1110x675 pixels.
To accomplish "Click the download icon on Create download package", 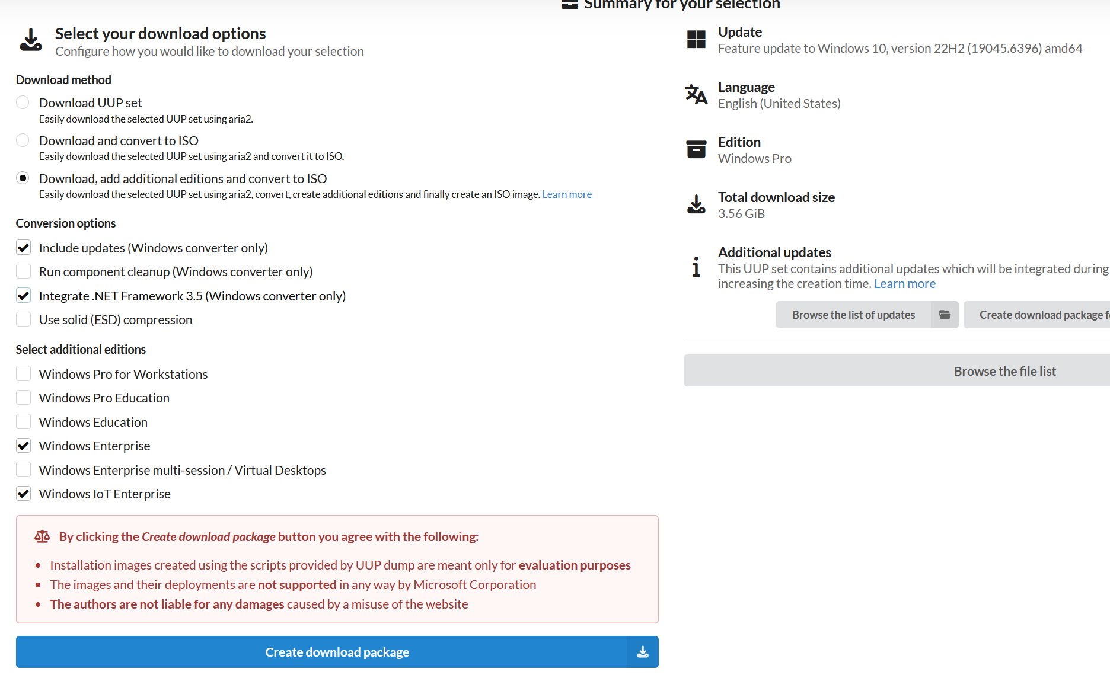I will (x=643, y=652).
